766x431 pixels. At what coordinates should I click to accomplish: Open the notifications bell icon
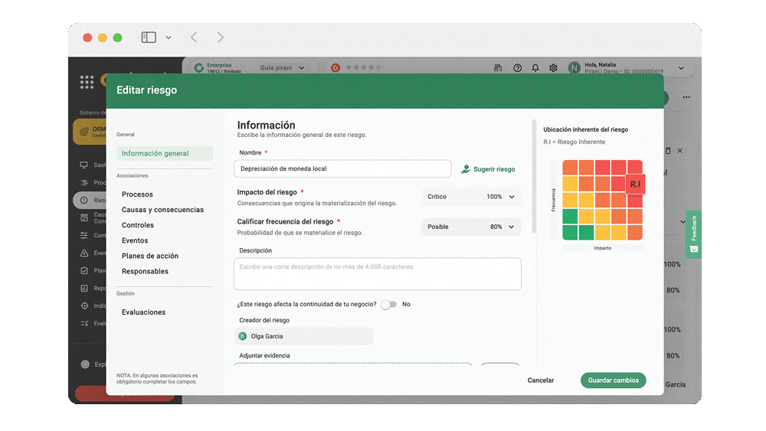tap(535, 68)
